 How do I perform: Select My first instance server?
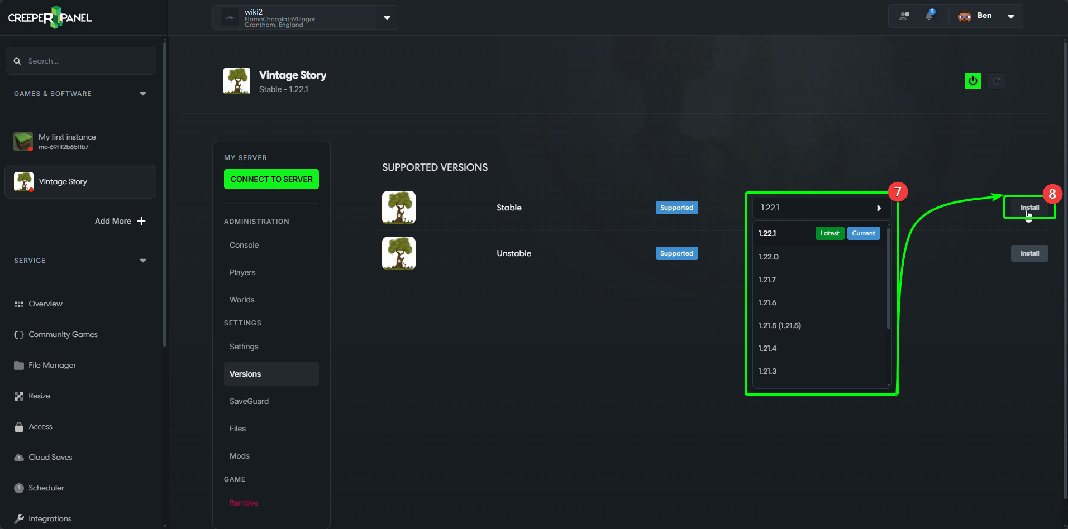80,141
